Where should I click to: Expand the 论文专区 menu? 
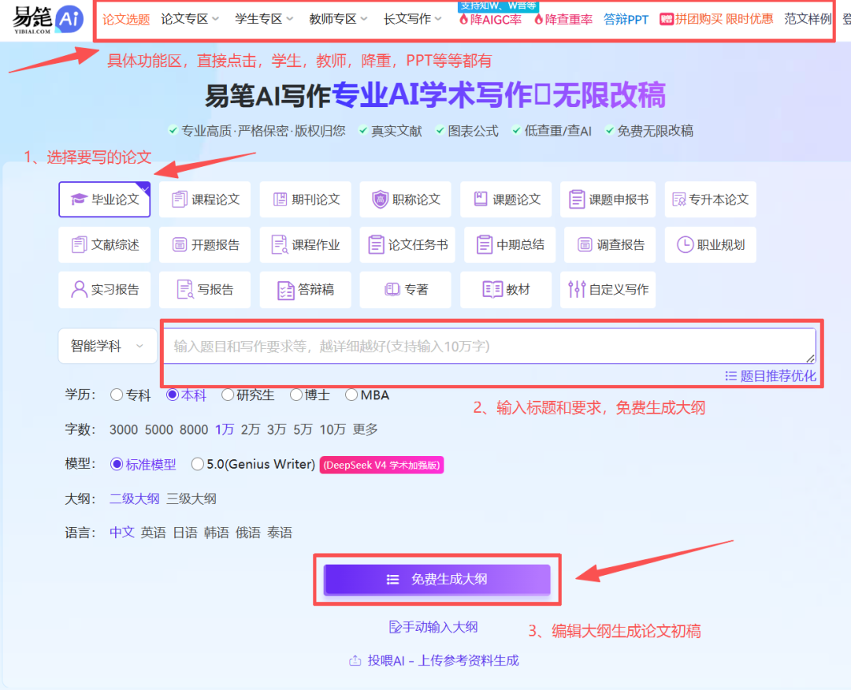[x=189, y=19]
